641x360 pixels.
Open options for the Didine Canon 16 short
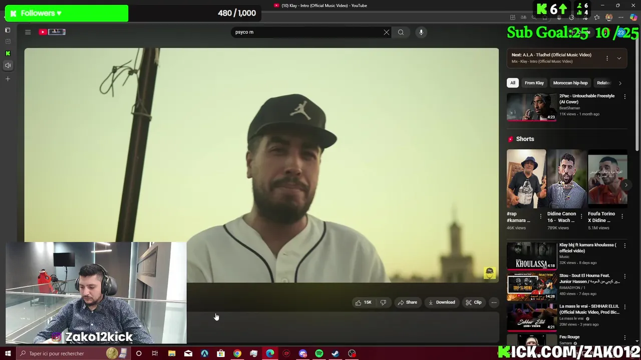click(581, 216)
